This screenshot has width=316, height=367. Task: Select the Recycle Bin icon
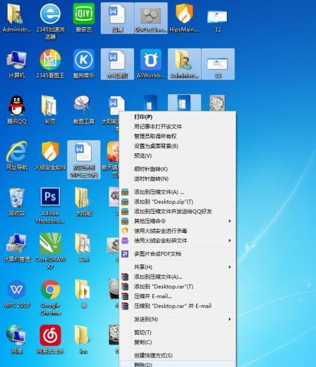pyautogui.click(x=16, y=201)
